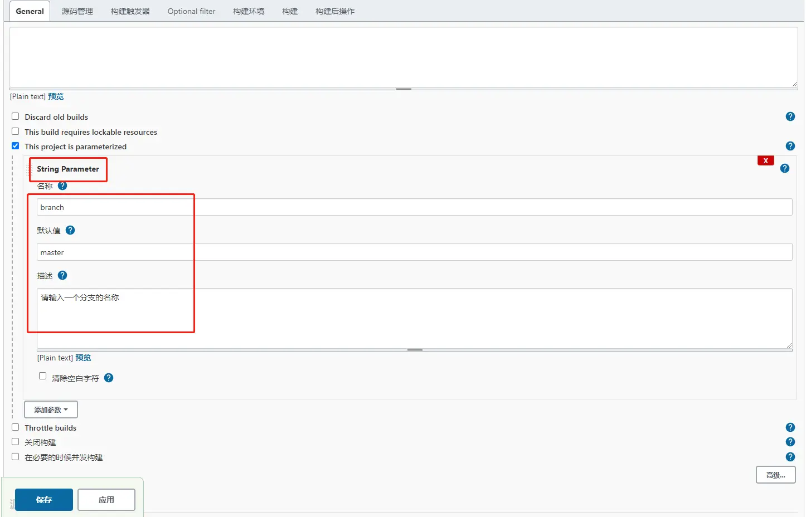Click help icon next to 名称 label
The width and height of the screenshot is (806, 517).
tap(62, 186)
